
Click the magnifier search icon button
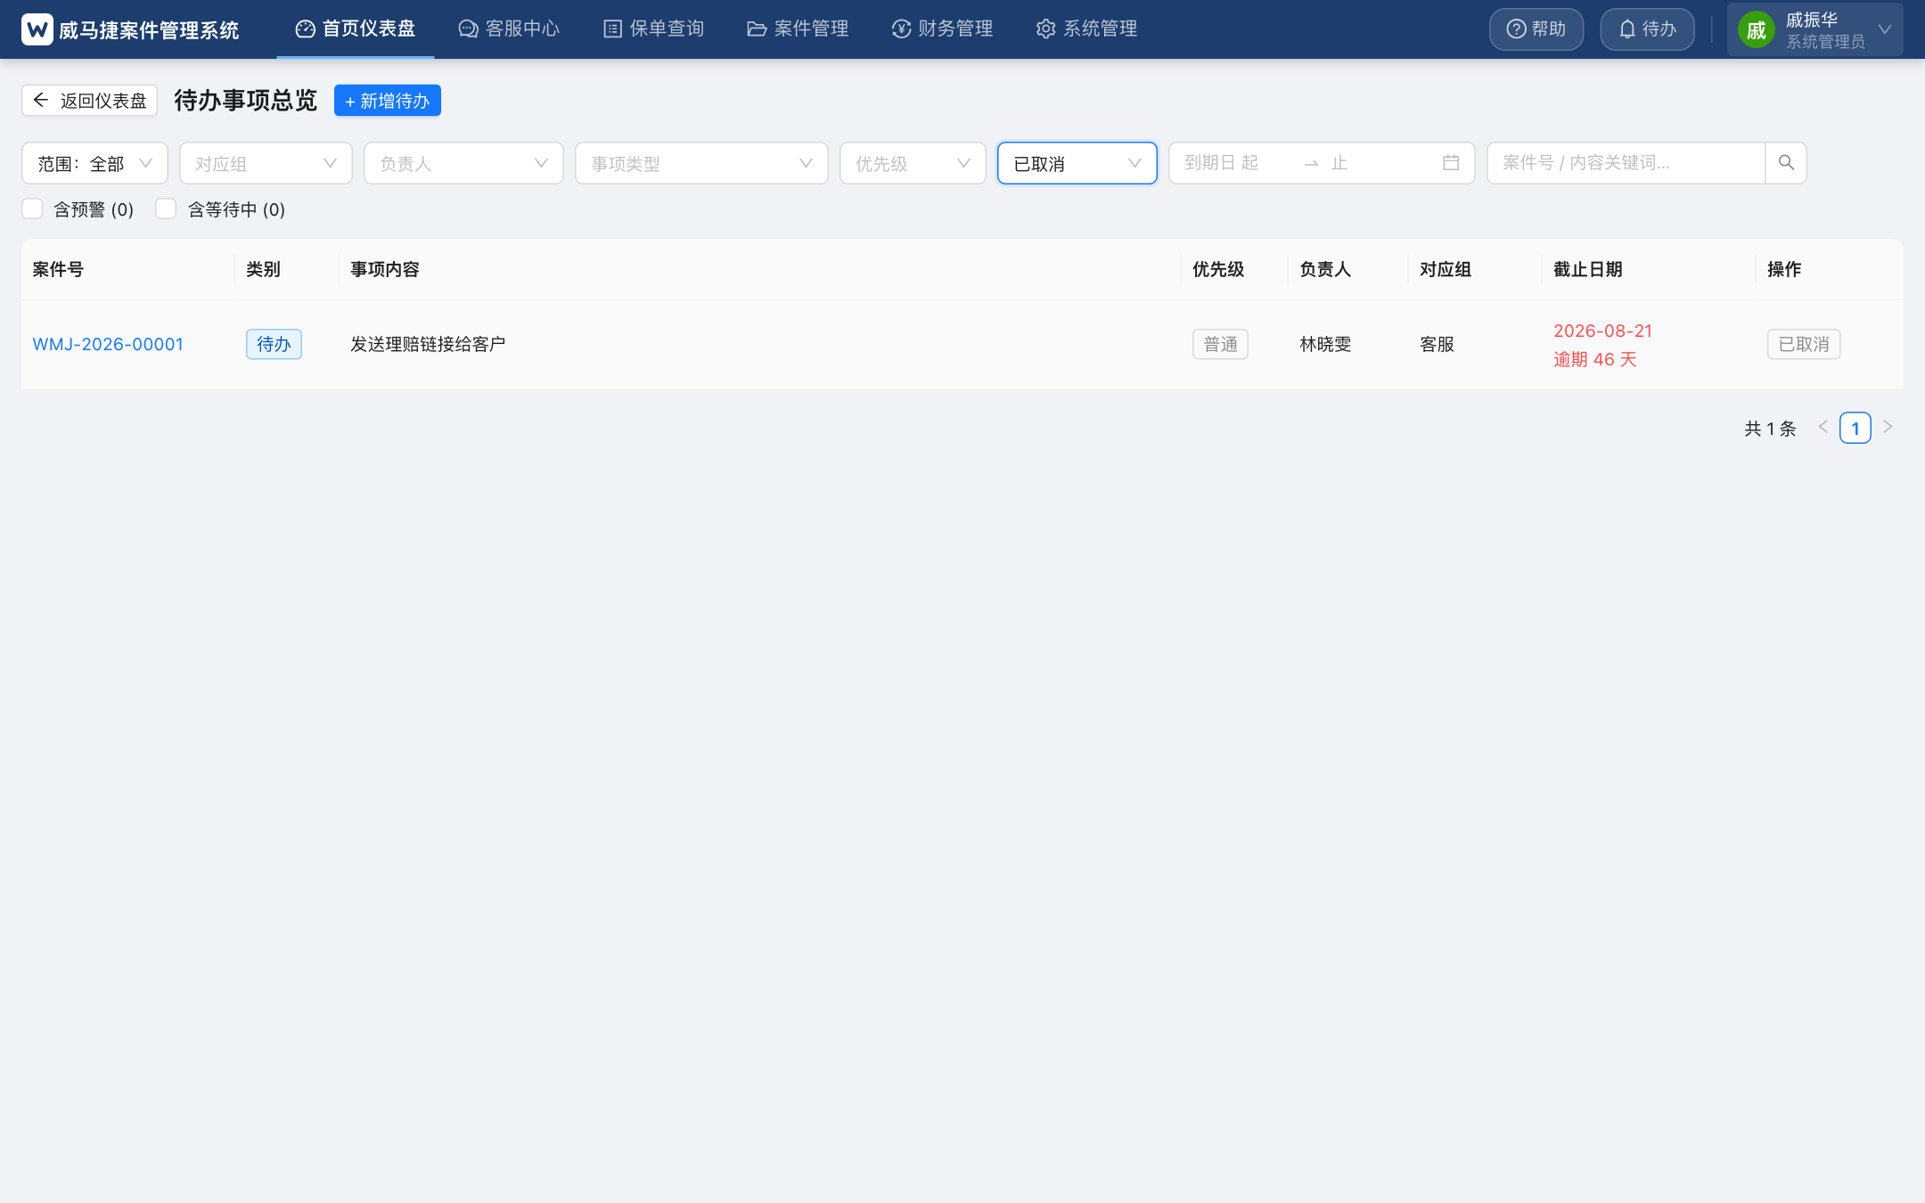pyautogui.click(x=1785, y=163)
